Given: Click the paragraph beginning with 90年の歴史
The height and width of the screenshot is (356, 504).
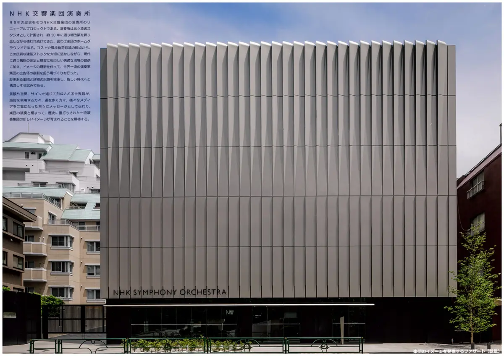Looking at the screenshot, I should click(x=50, y=55).
